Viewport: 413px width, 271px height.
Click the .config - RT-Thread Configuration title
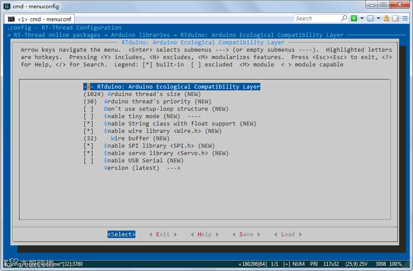pyautogui.click(x=64, y=28)
